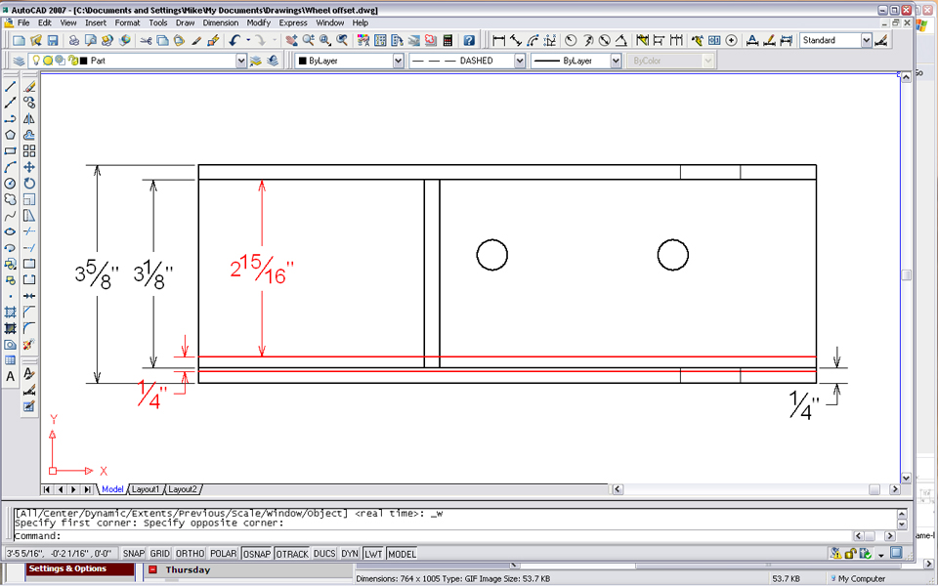Viewport: 938px width, 586px height.
Task: Select the Polygon draw tool
Action: pos(10,135)
